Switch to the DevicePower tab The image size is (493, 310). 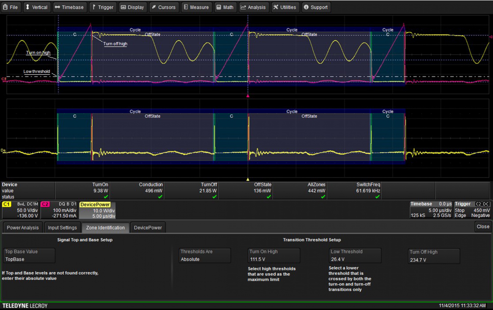(148, 227)
